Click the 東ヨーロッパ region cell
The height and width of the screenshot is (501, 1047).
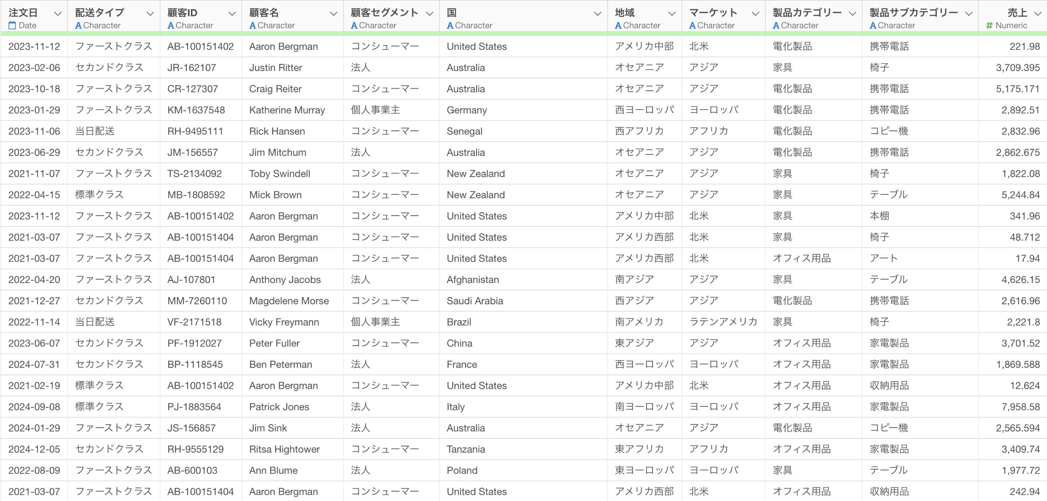point(644,470)
